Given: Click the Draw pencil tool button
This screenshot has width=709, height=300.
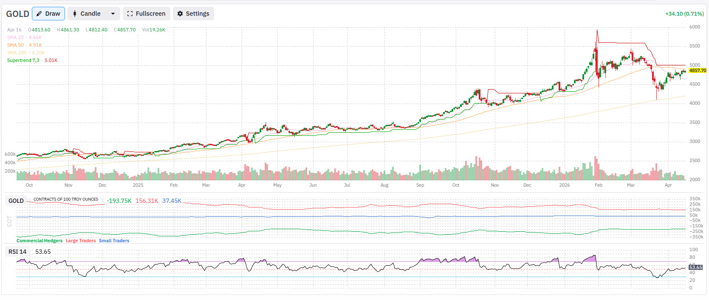Looking at the screenshot, I should coord(48,14).
